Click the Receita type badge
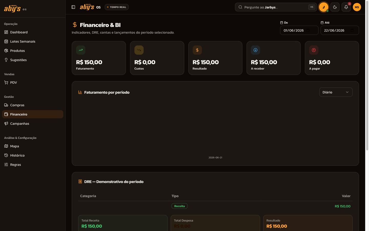The image size is (369, 231). [179, 206]
